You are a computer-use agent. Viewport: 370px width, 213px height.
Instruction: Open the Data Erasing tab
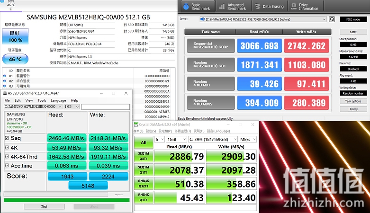(x=270, y=6)
